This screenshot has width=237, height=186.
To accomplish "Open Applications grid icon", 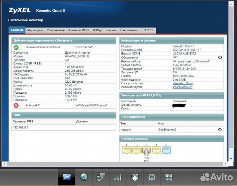I will pyautogui.click(x=168, y=177).
